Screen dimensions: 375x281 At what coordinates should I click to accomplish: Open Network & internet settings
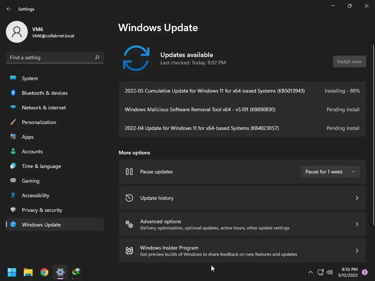(55, 107)
